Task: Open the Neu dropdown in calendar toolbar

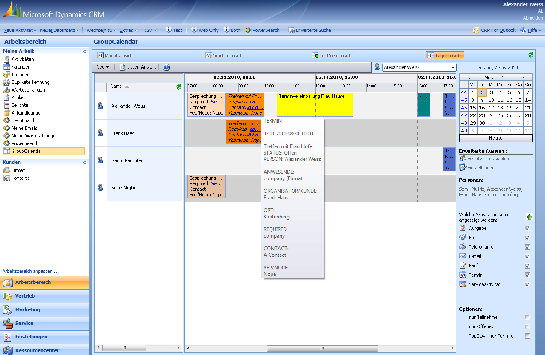Action: (x=102, y=67)
